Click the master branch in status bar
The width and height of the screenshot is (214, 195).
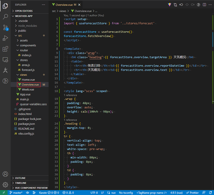point(16,193)
